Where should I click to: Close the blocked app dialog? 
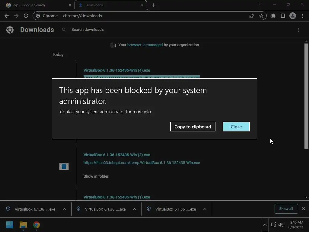[x=236, y=127]
